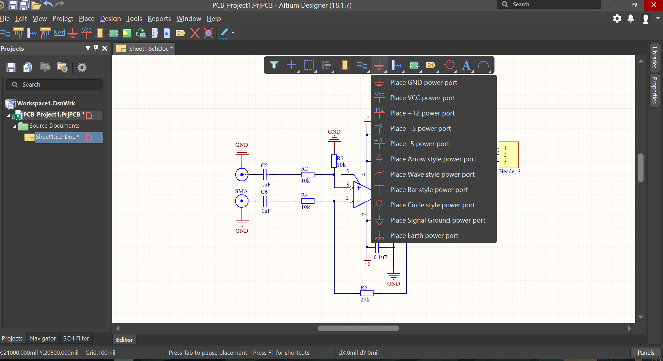Screen dimensions: 663x361
Task: Click the red Parameter Set info icon
Action: pyautogui.click(x=449, y=65)
